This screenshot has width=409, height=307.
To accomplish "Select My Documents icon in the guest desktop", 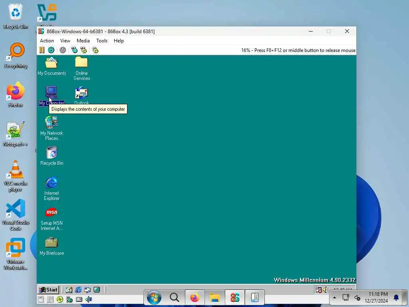I will coord(52,66).
